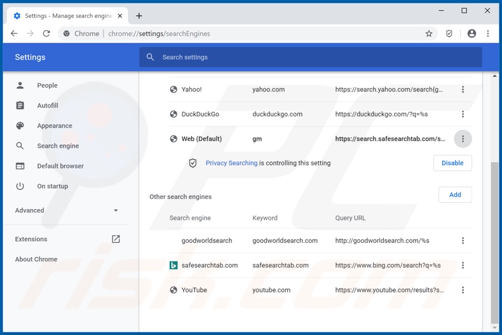Open the Search engine settings section
Screen dimensions: 502x335
click(x=58, y=146)
